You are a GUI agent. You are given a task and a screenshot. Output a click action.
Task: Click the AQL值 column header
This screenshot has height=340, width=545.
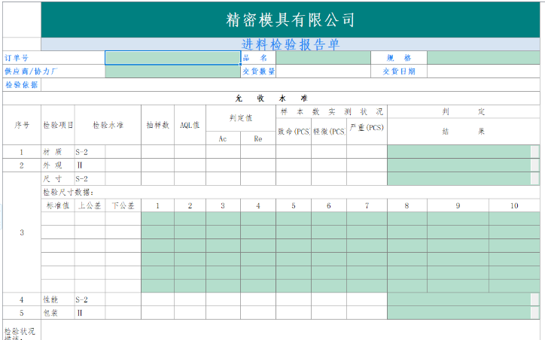pyautogui.click(x=190, y=125)
